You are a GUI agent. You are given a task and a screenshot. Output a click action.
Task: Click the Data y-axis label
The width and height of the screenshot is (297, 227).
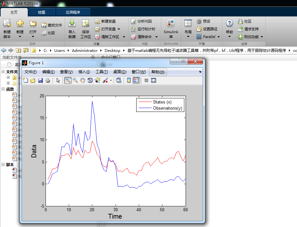coord(34,151)
